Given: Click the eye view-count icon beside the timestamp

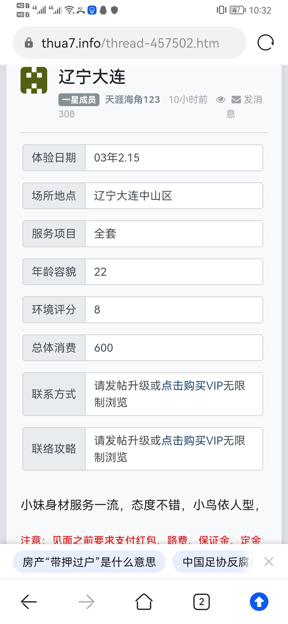Looking at the screenshot, I should click(220, 100).
